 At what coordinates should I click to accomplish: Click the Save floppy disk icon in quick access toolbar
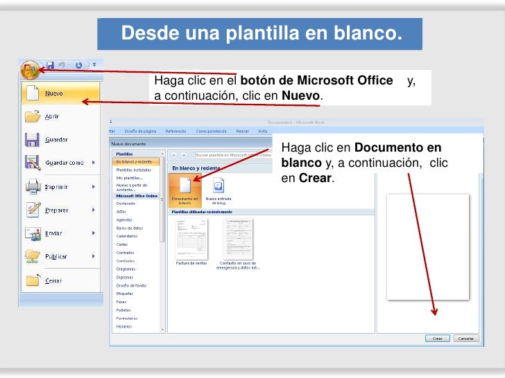[x=50, y=65]
